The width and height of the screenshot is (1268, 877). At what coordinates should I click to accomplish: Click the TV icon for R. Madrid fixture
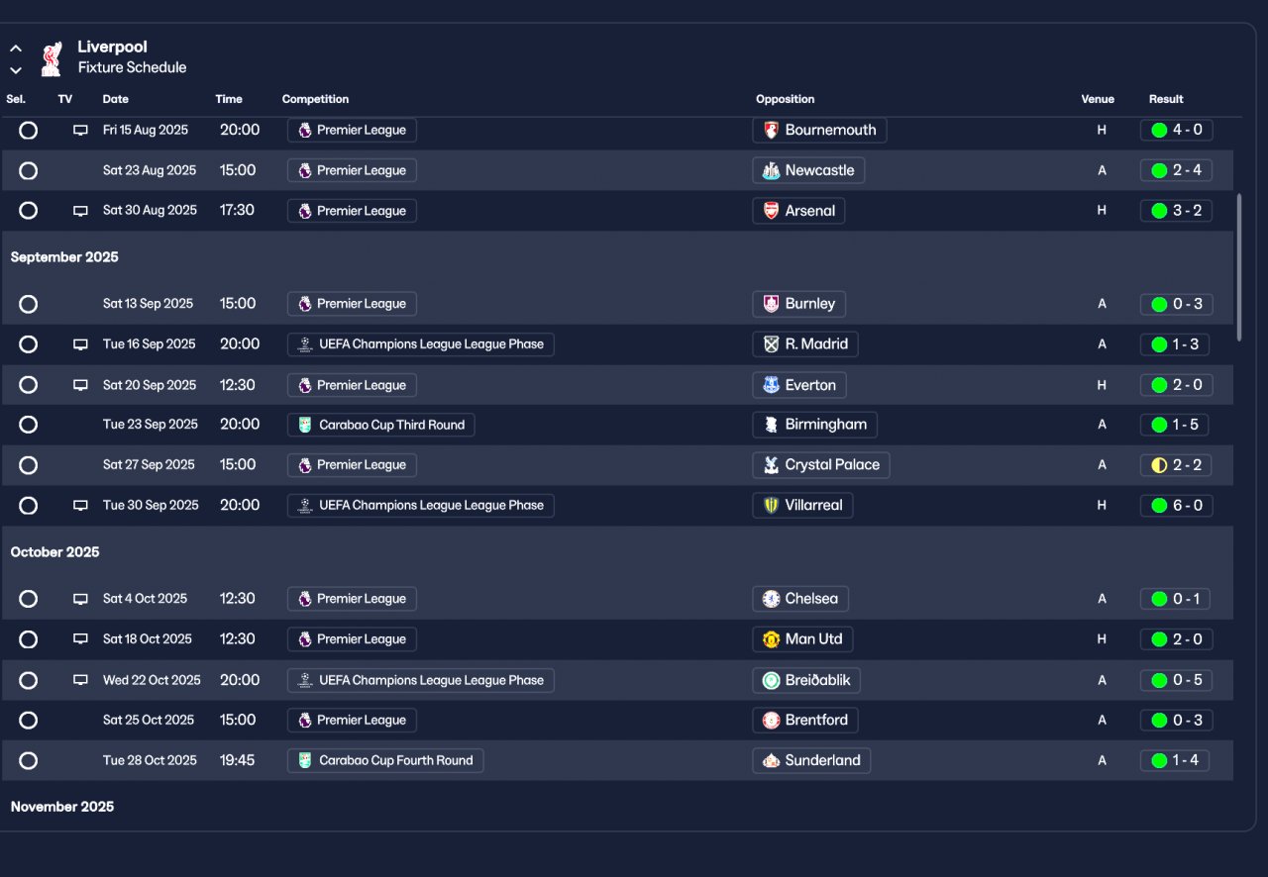point(81,344)
